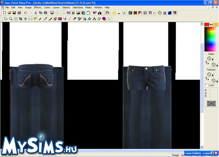
Task: Select the Preset Shapes tool
Action: [x=104, y=19]
